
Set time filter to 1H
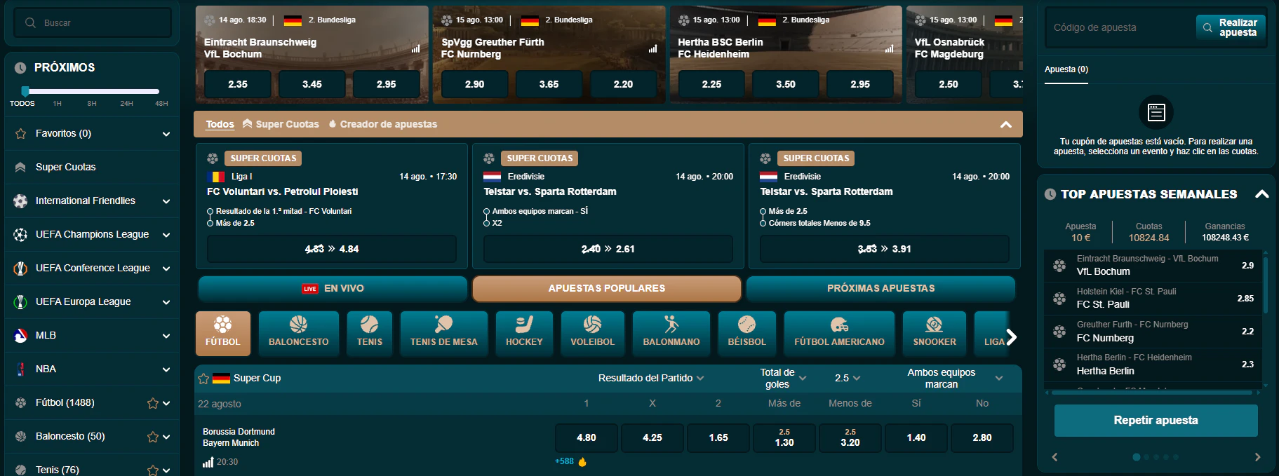(58, 103)
